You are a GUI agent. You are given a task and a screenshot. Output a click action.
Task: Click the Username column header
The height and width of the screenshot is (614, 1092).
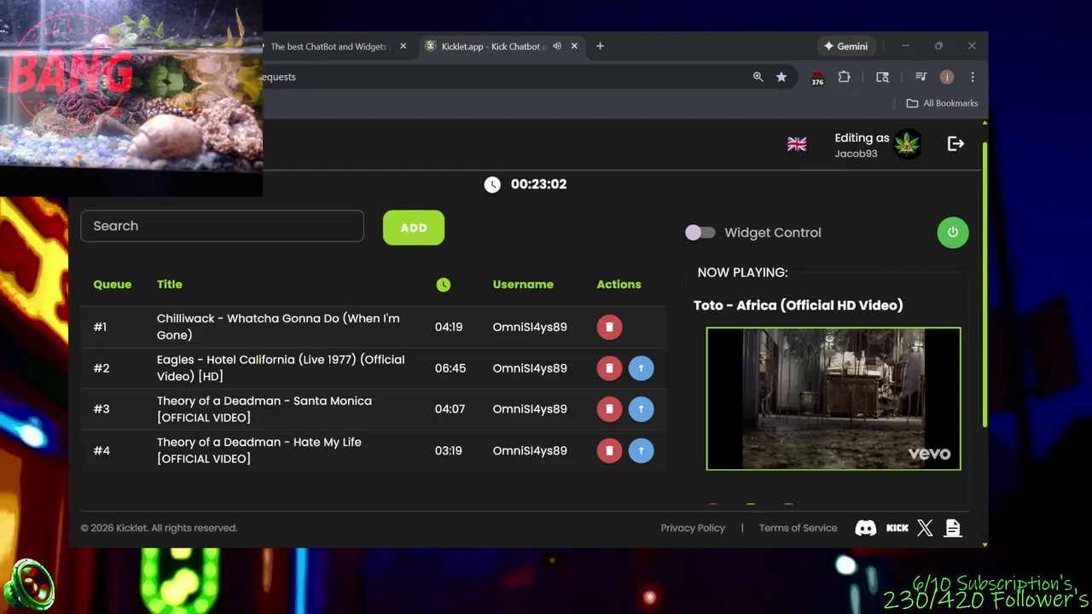(523, 284)
